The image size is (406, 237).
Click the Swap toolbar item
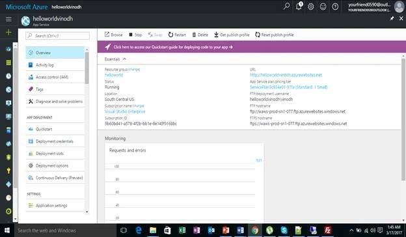click(155, 35)
